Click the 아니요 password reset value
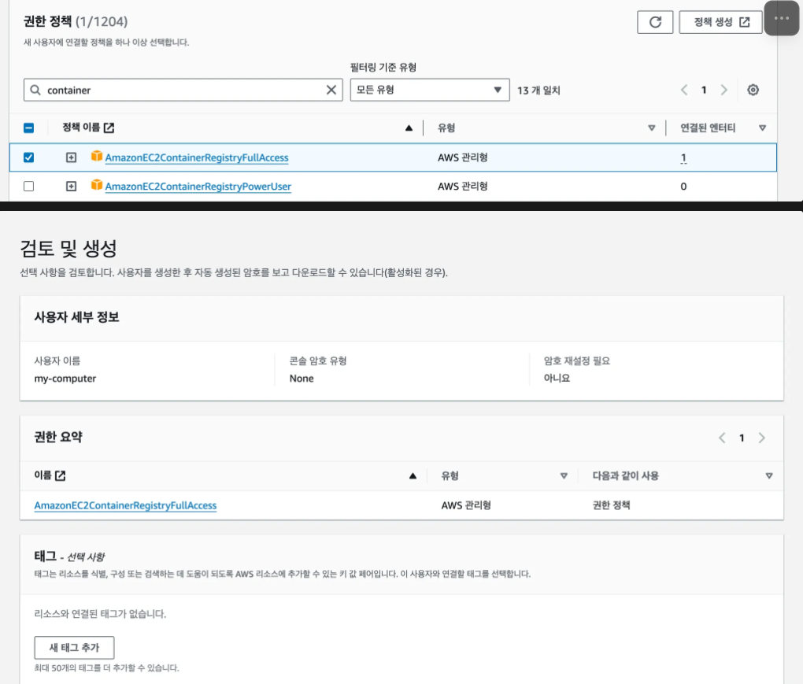The image size is (803, 684). point(557,379)
